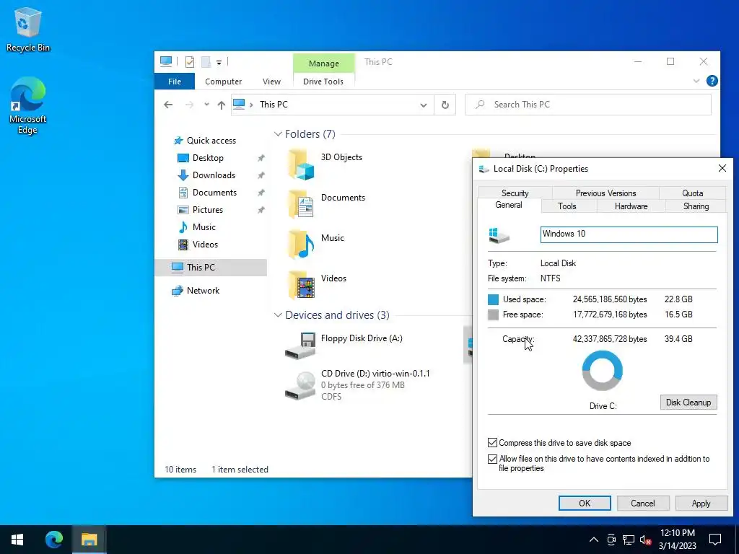The height and width of the screenshot is (554, 739).
Task: Click the gray Free space color square
Action: 493,315
